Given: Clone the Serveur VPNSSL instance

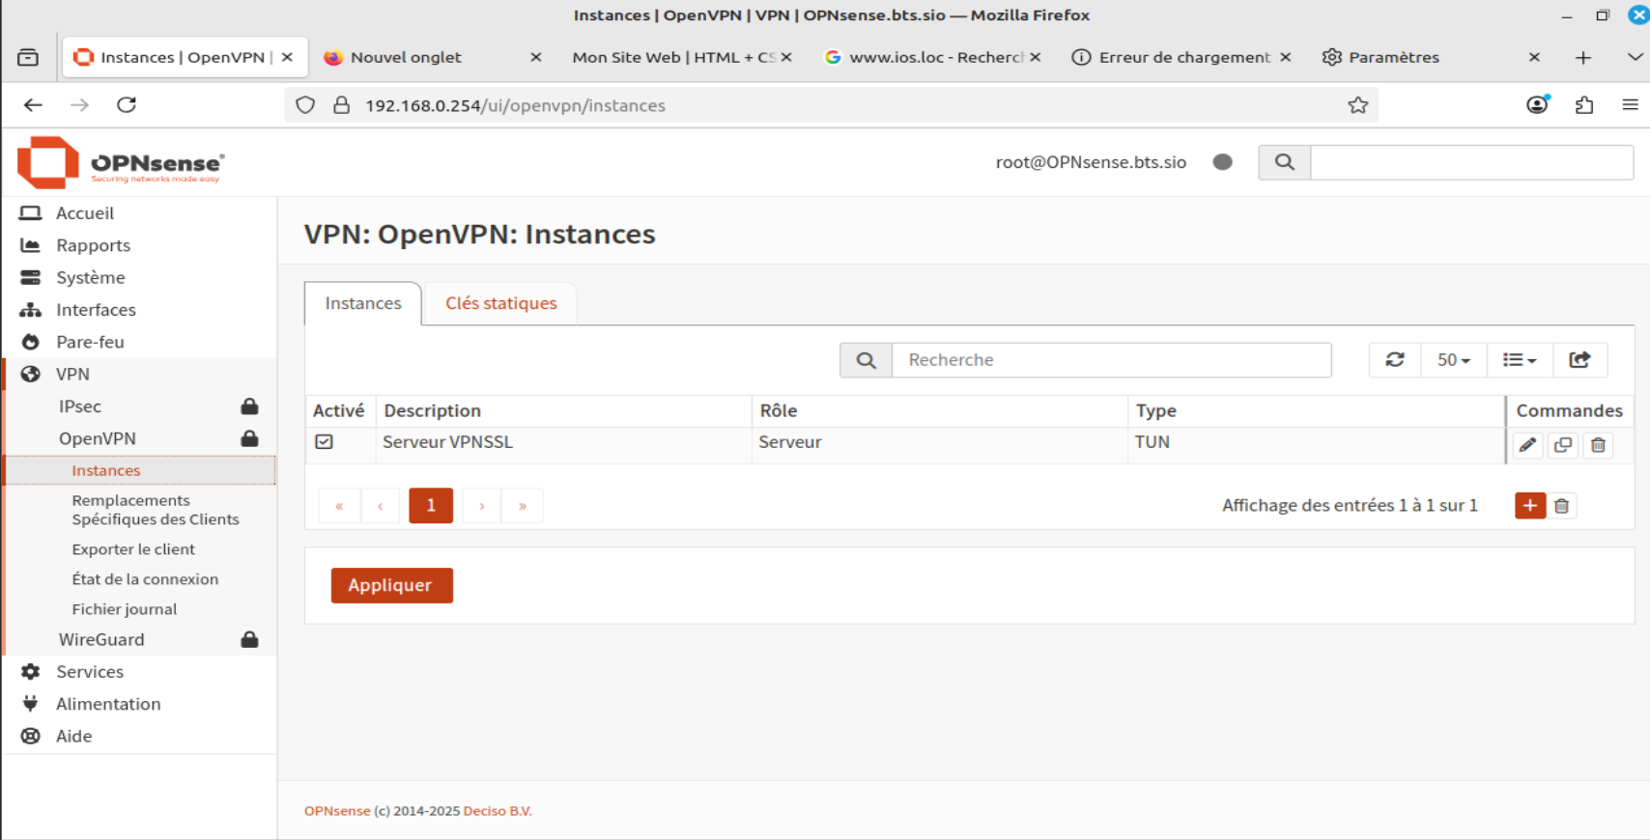Looking at the screenshot, I should (x=1563, y=445).
